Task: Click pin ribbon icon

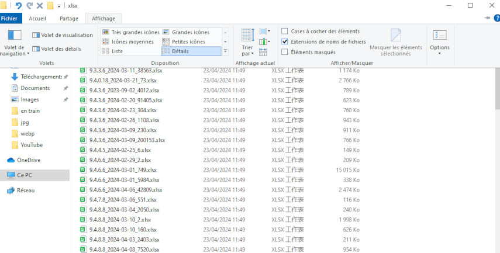Action: click(x=487, y=18)
